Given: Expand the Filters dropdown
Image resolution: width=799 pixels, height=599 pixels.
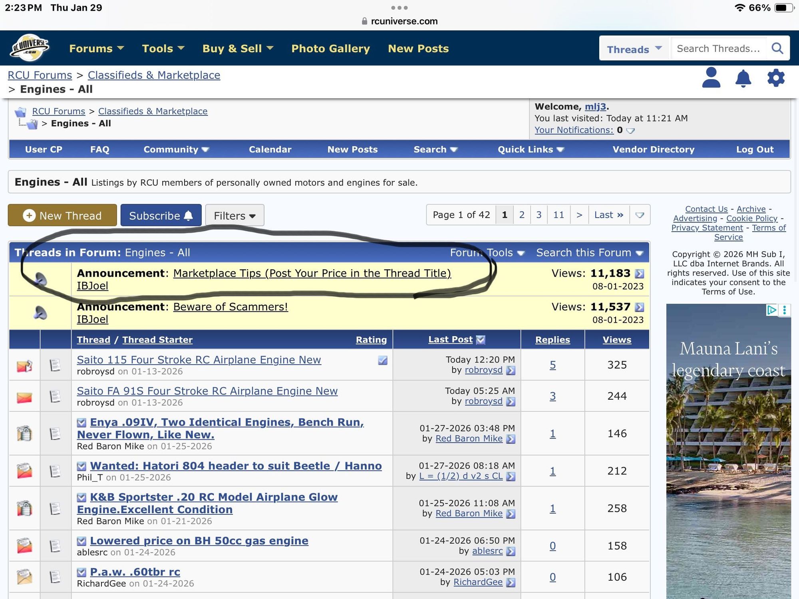Looking at the screenshot, I should tap(235, 216).
